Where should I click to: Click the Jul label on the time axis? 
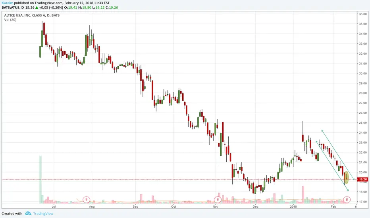click(x=54, y=207)
